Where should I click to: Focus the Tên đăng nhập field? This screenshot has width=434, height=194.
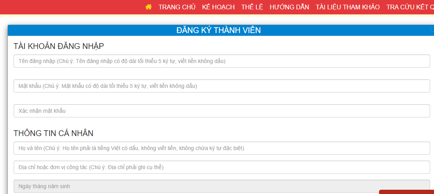pos(222,61)
